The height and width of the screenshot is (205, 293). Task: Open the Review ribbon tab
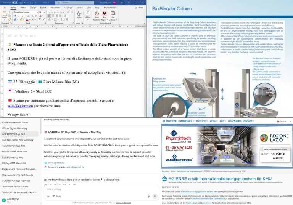coord(80,8)
